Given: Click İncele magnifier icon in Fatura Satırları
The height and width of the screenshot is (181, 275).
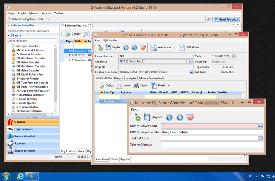Looking at the screenshot, I should 119,86.
